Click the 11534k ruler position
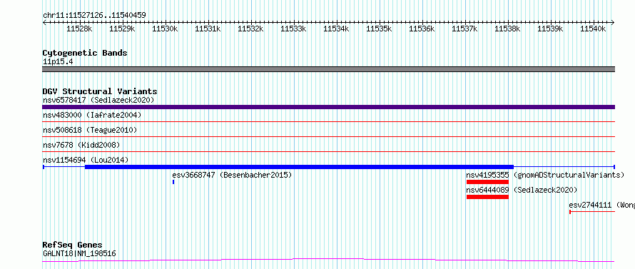Image resolution: width=635 pixels, height=269 pixels. pos(337,29)
